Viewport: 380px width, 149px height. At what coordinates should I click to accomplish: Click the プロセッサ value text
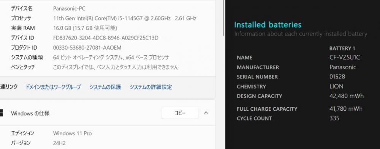pos(125,18)
